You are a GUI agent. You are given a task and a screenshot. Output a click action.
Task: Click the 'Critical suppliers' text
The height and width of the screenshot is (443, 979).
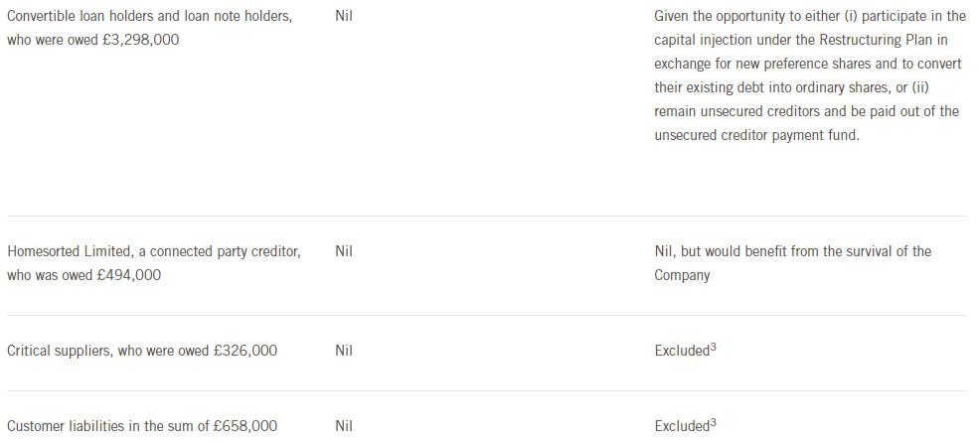(54, 351)
